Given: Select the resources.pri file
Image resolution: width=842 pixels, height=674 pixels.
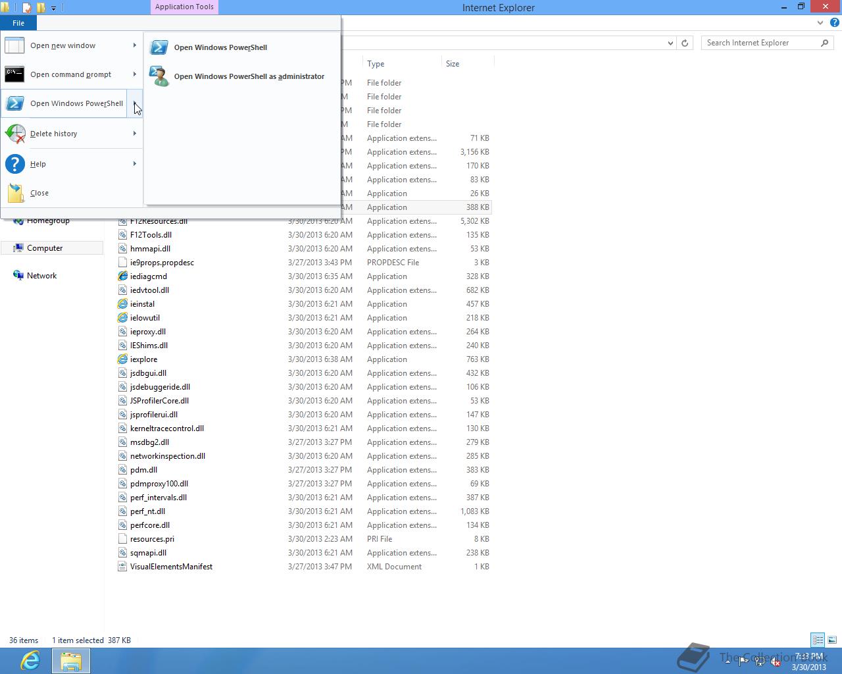Looking at the screenshot, I should tap(152, 539).
